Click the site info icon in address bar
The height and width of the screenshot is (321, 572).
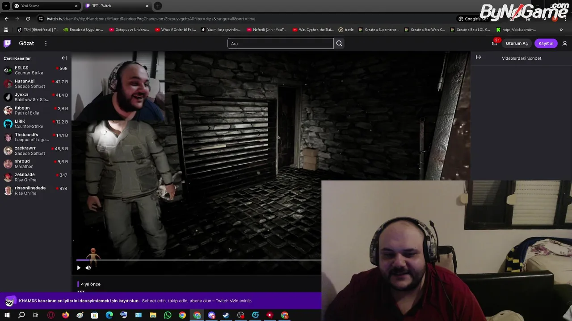tap(41, 19)
